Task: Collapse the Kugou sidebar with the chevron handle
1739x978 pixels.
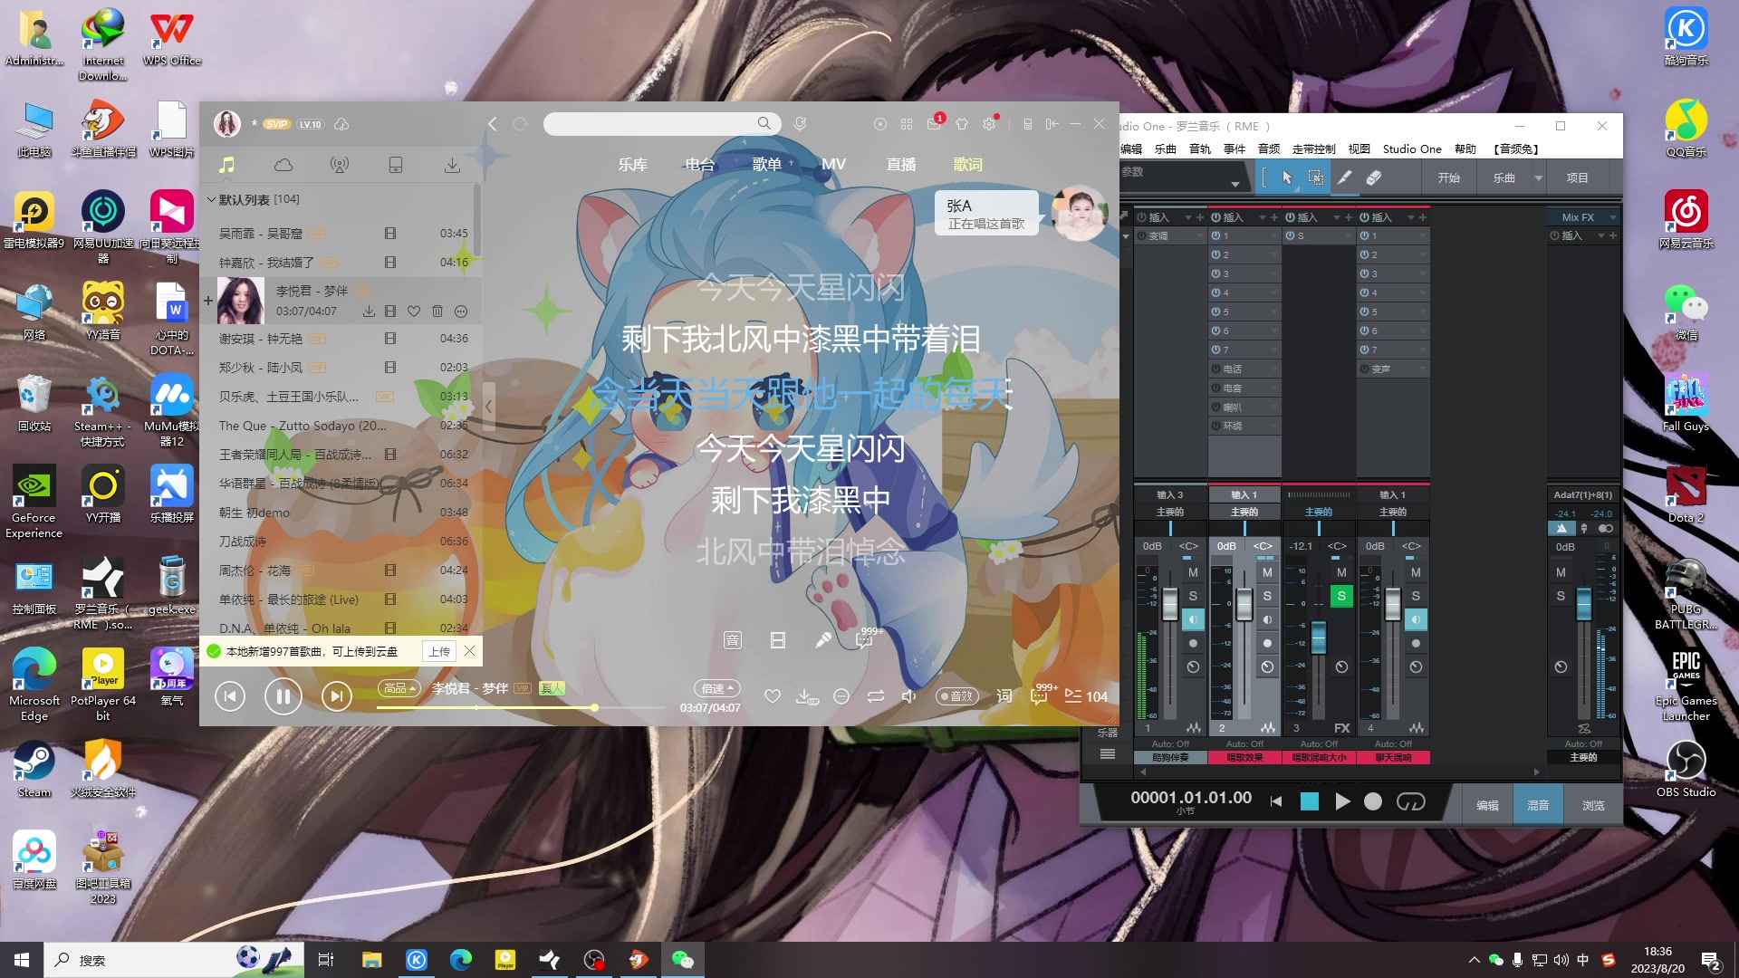Action: [x=488, y=407]
